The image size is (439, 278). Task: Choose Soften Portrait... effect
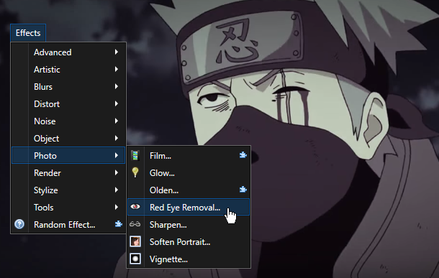click(189, 242)
